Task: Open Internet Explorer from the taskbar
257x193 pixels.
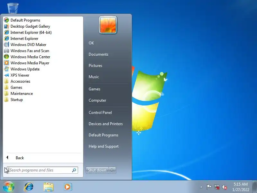Action: click(x=29, y=187)
